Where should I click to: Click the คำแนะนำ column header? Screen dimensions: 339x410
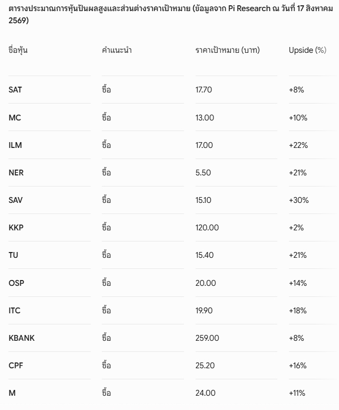tap(117, 50)
